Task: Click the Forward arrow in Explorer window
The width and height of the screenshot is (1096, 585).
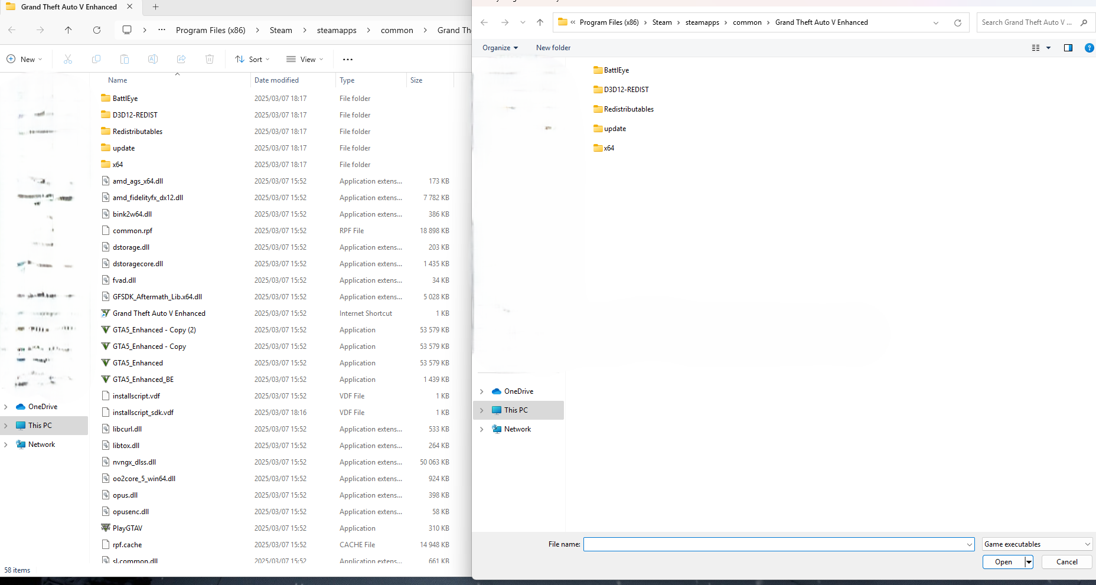Action: pos(40,30)
